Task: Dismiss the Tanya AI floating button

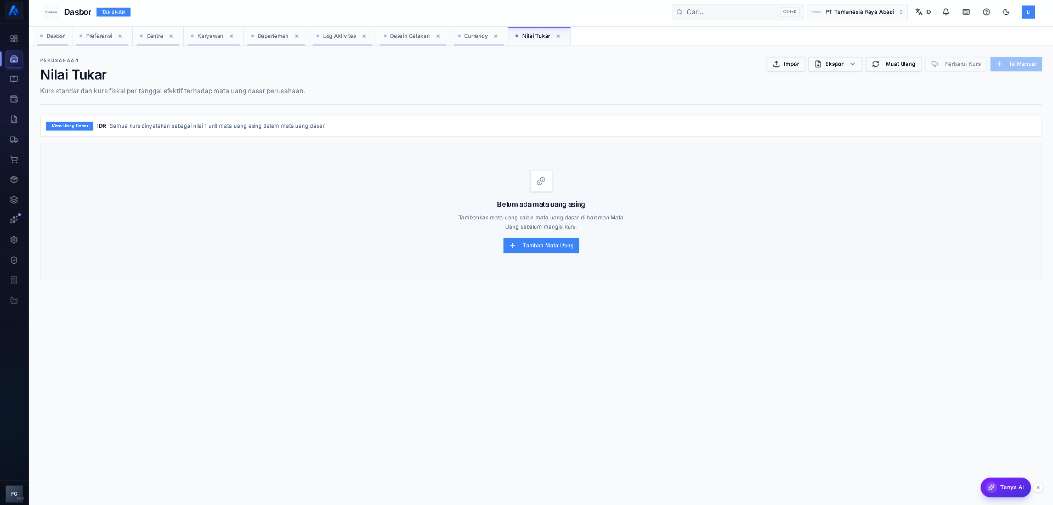Action: tap(1038, 487)
